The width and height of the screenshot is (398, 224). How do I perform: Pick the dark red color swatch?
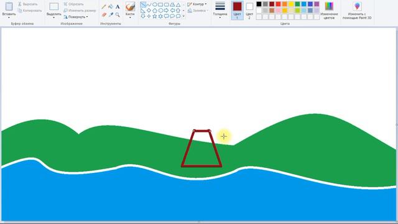tap(272, 4)
